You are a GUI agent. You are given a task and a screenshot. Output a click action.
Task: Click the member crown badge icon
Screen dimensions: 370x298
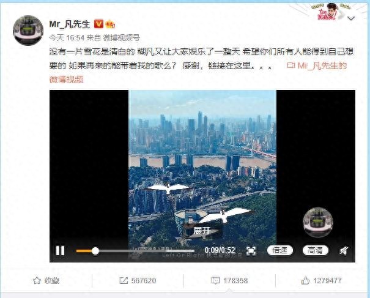(x=110, y=24)
